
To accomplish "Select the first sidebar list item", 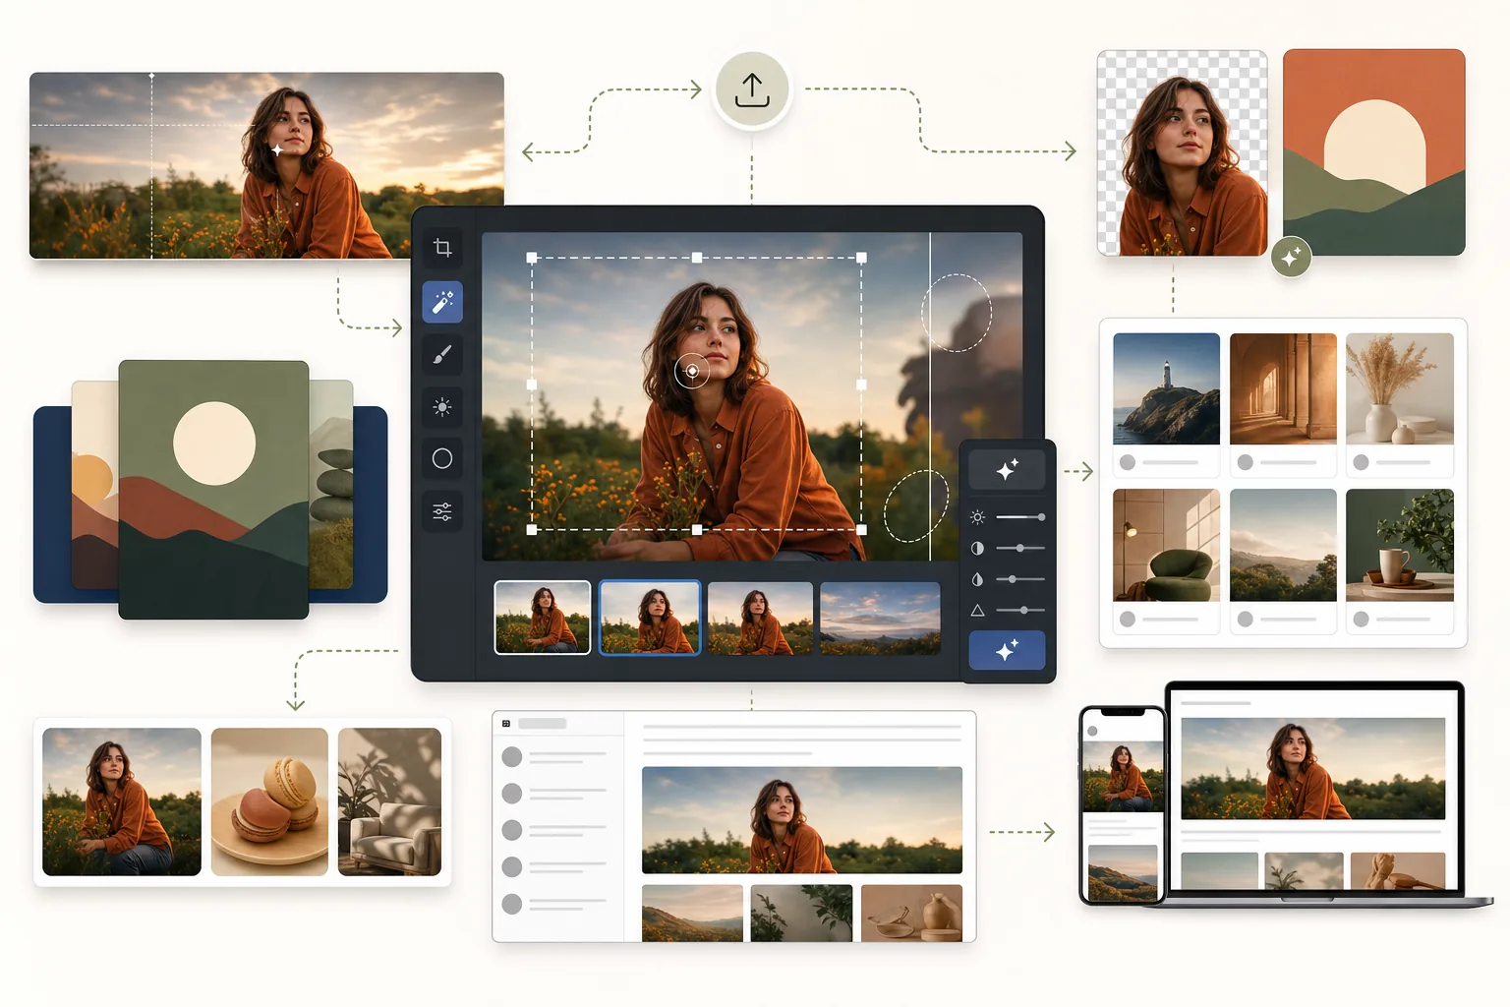I will 555,756.
